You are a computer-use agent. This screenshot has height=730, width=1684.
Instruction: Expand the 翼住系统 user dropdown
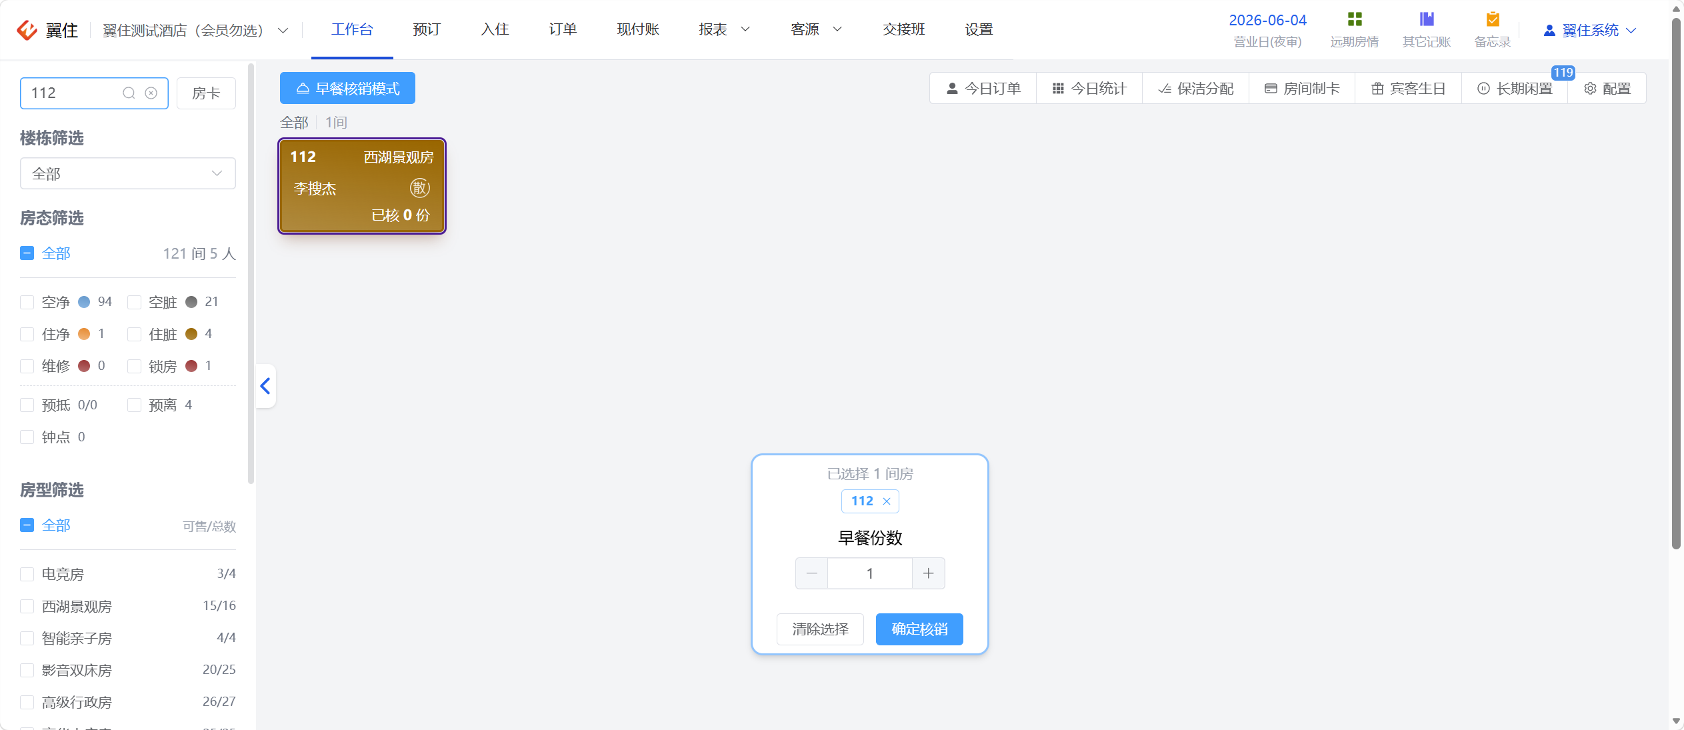click(1590, 31)
